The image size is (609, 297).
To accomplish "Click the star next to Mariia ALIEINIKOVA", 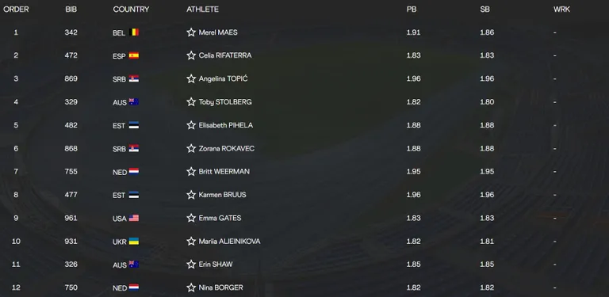I will [x=191, y=242].
